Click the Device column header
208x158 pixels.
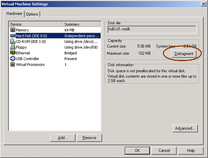click(x=36, y=24)
